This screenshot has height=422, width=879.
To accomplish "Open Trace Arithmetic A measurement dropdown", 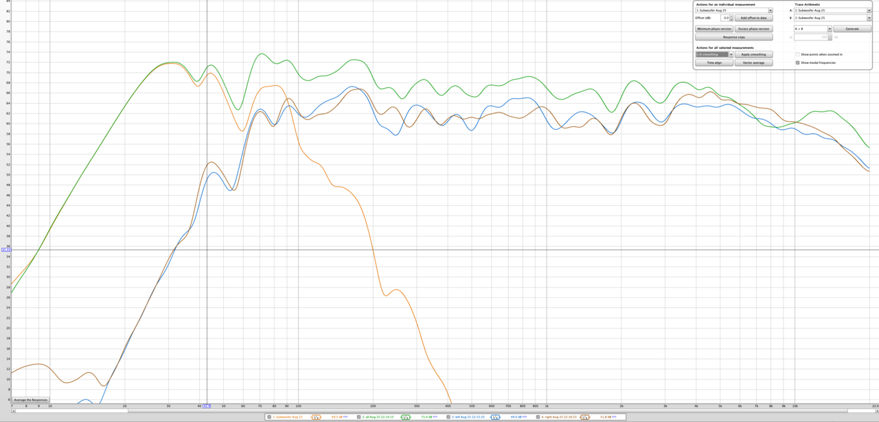I will (x=832, y=10).
